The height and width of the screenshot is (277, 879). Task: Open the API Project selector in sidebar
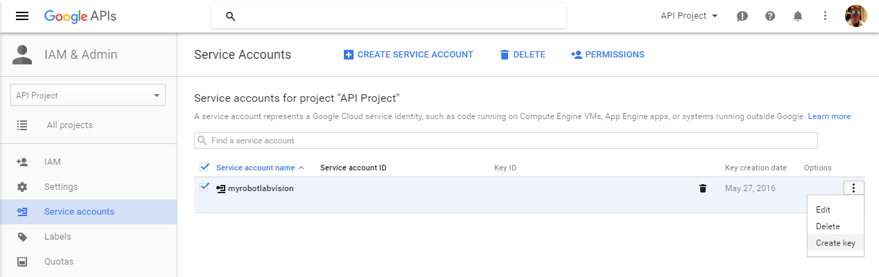(x=88, y=96)
